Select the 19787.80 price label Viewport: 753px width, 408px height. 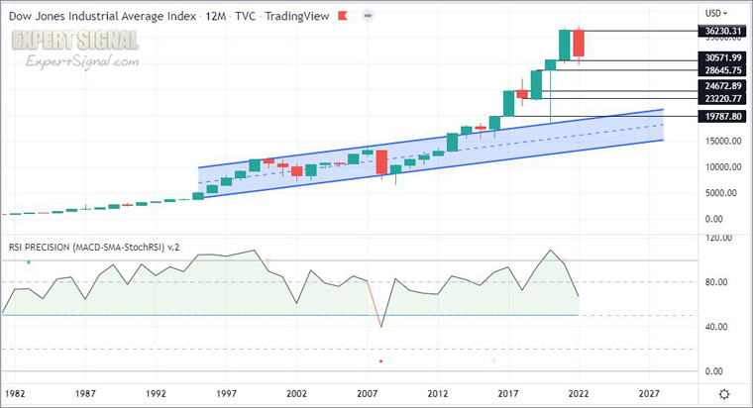(722, 116)
